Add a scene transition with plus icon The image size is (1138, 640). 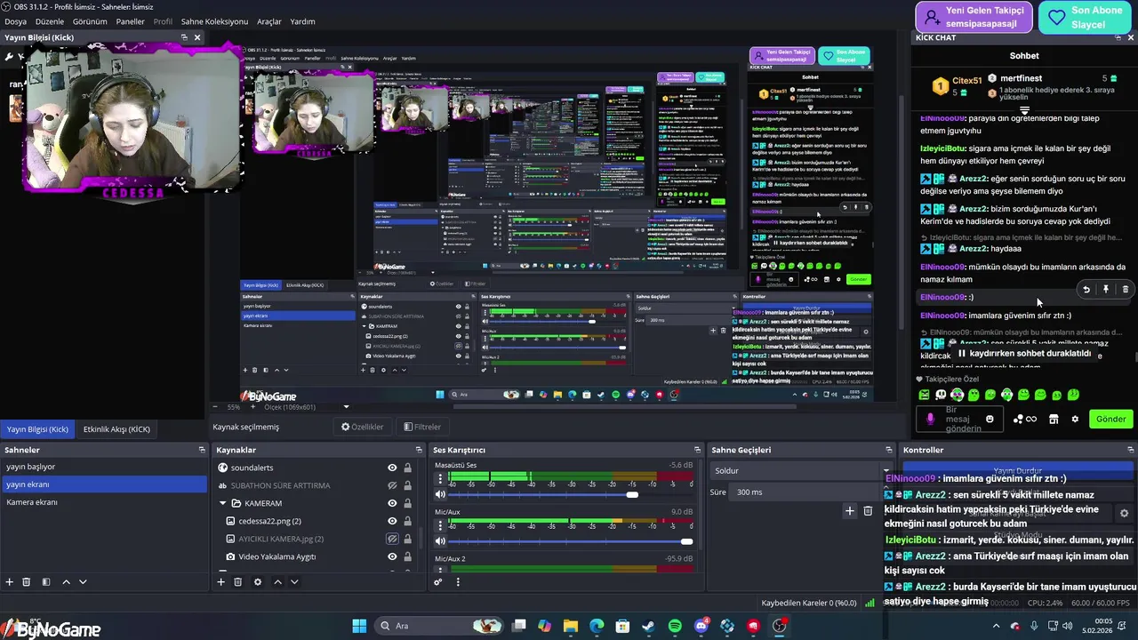[x=849, y=510]
